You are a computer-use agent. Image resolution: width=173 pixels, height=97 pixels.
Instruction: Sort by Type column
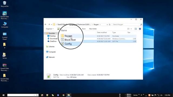pos(114,32)
